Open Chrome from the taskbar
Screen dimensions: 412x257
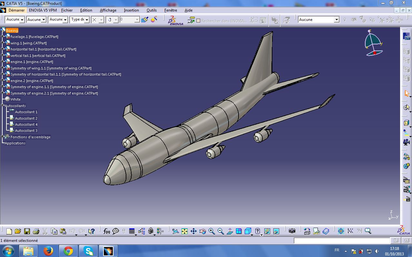point(68,251)
